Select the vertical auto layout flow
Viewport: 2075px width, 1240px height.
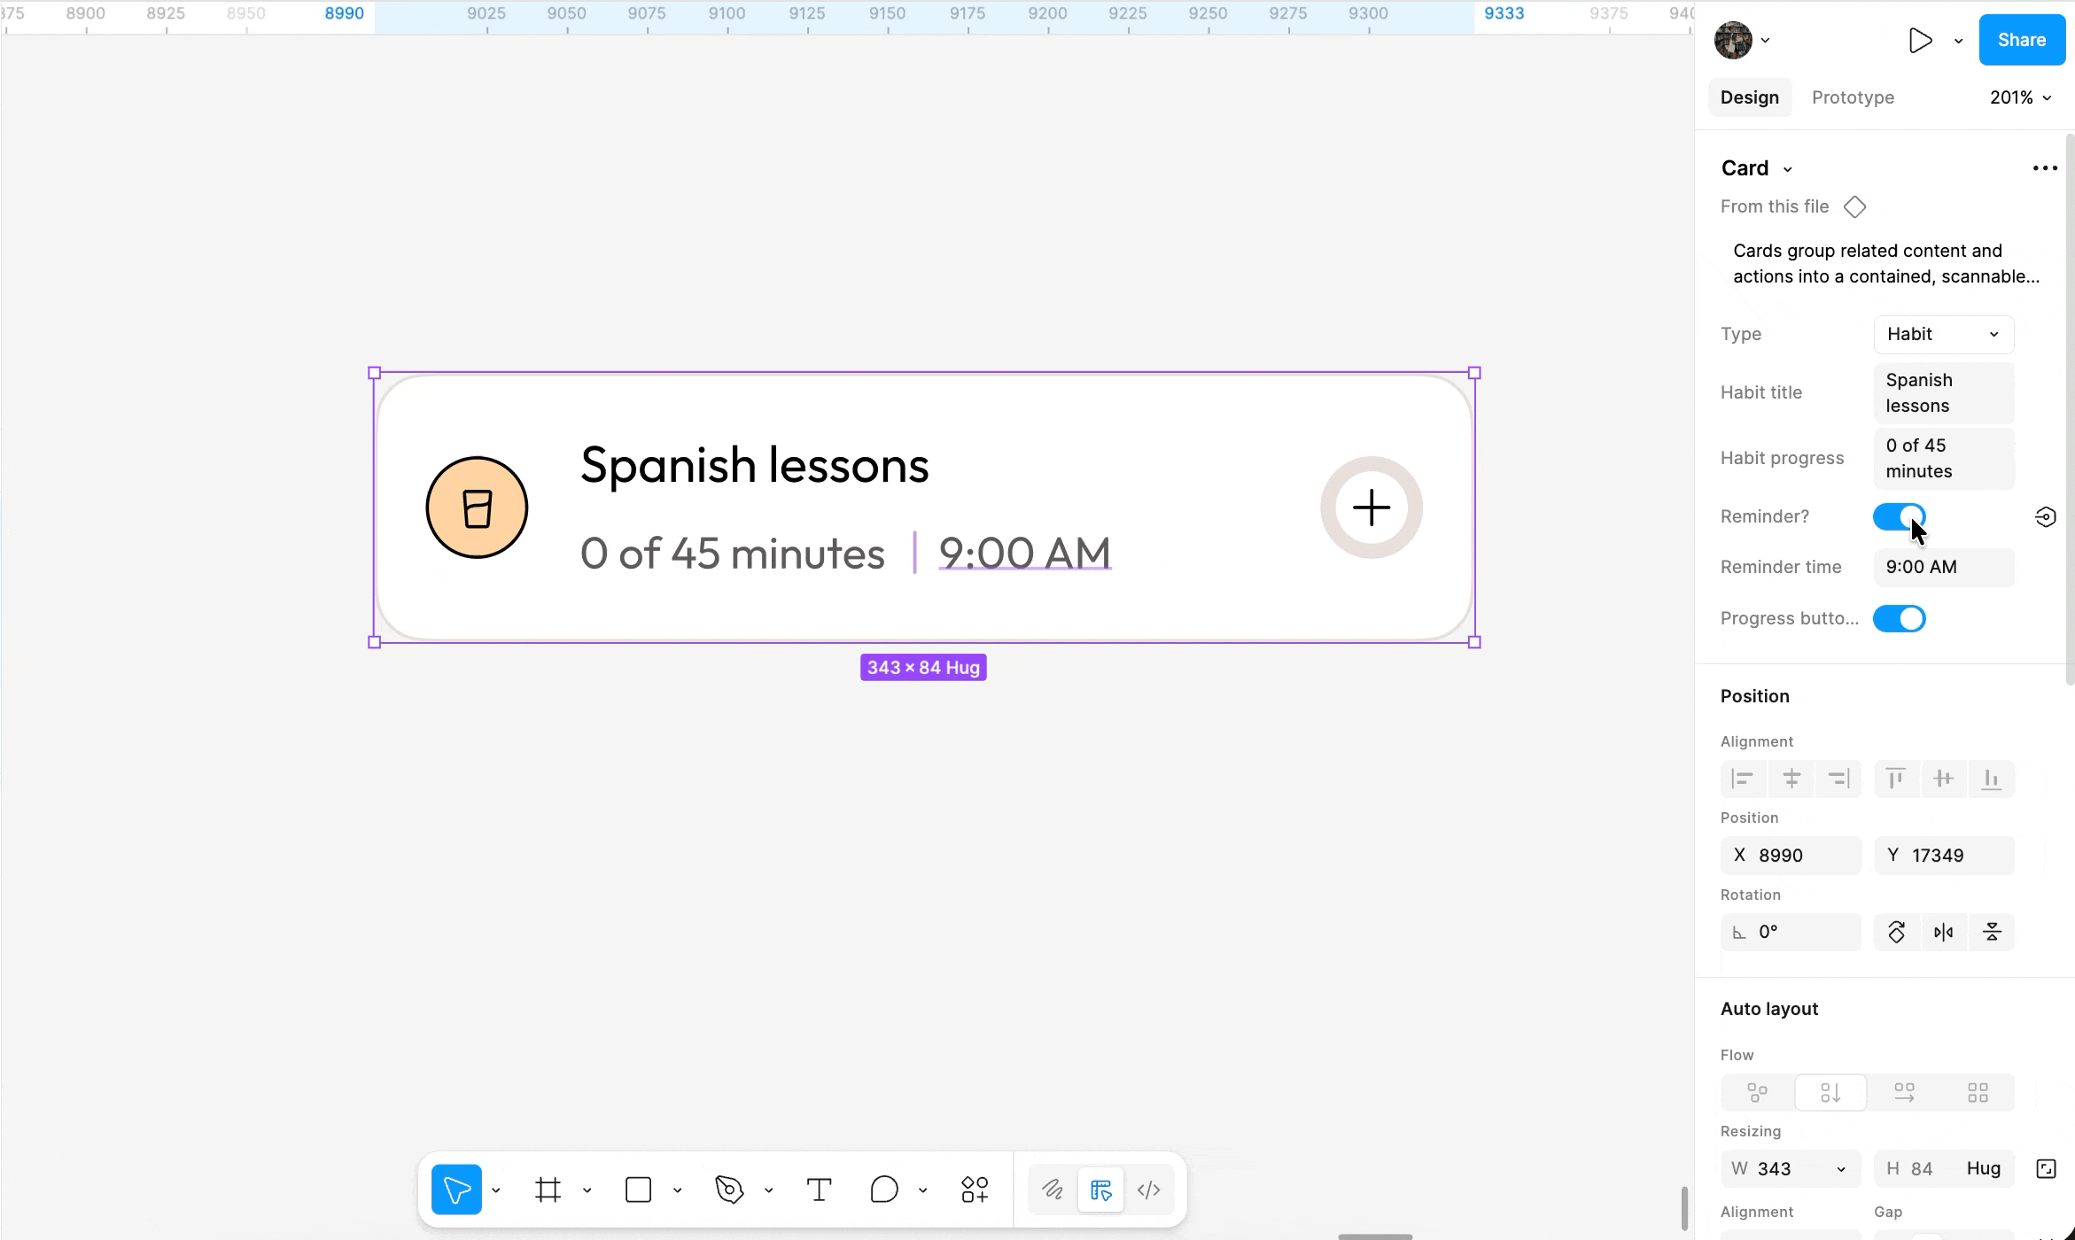click(1830, 1092)
